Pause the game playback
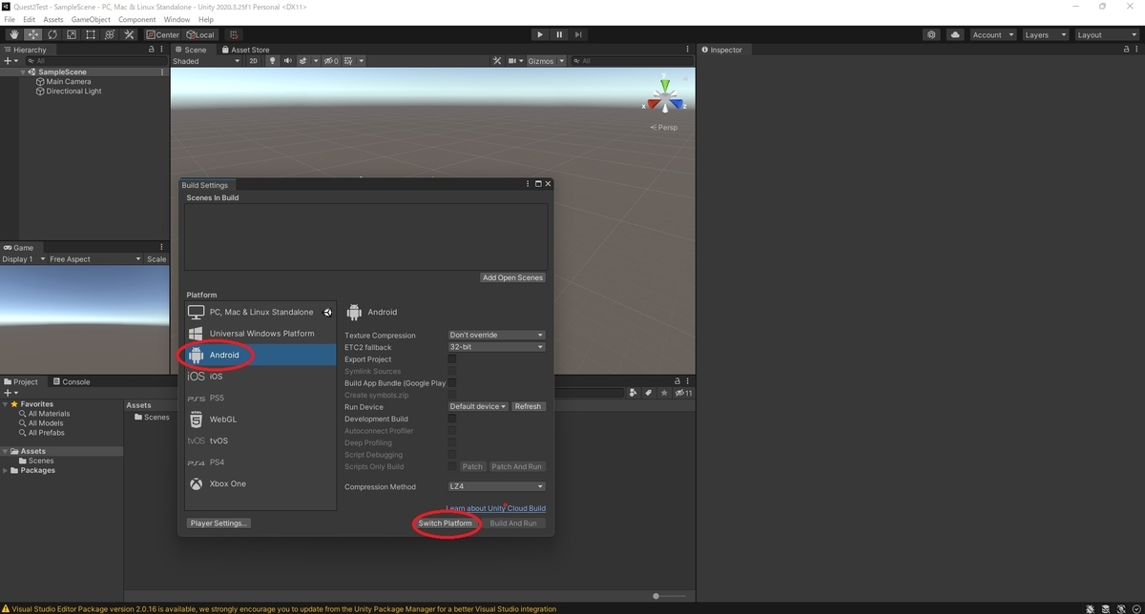This screenshot has height=614, width=1145. point(559,34)
